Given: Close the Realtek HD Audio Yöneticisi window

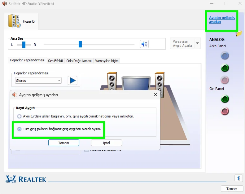Looking at the screenshot, I should pyautogui.click(x=240, y=3).
